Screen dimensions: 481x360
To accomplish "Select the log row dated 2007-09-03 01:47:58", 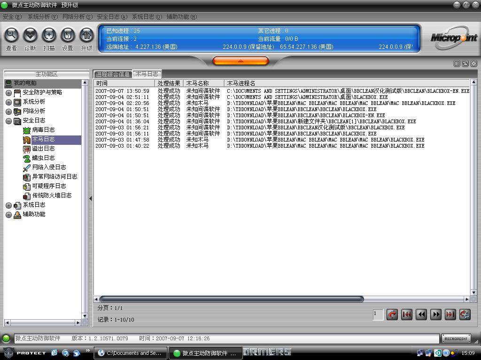I will point(282,140).
